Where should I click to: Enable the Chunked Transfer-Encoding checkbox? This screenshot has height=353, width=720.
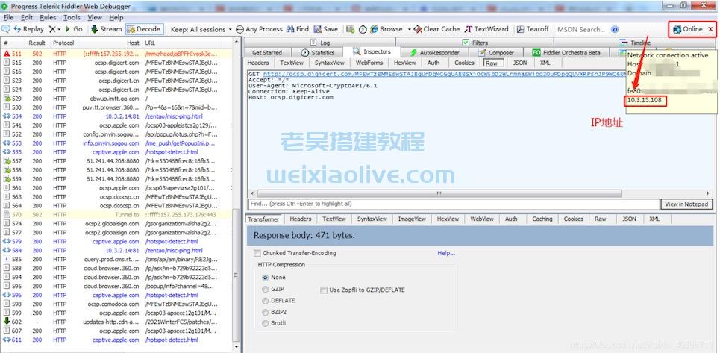pos(257,253)
